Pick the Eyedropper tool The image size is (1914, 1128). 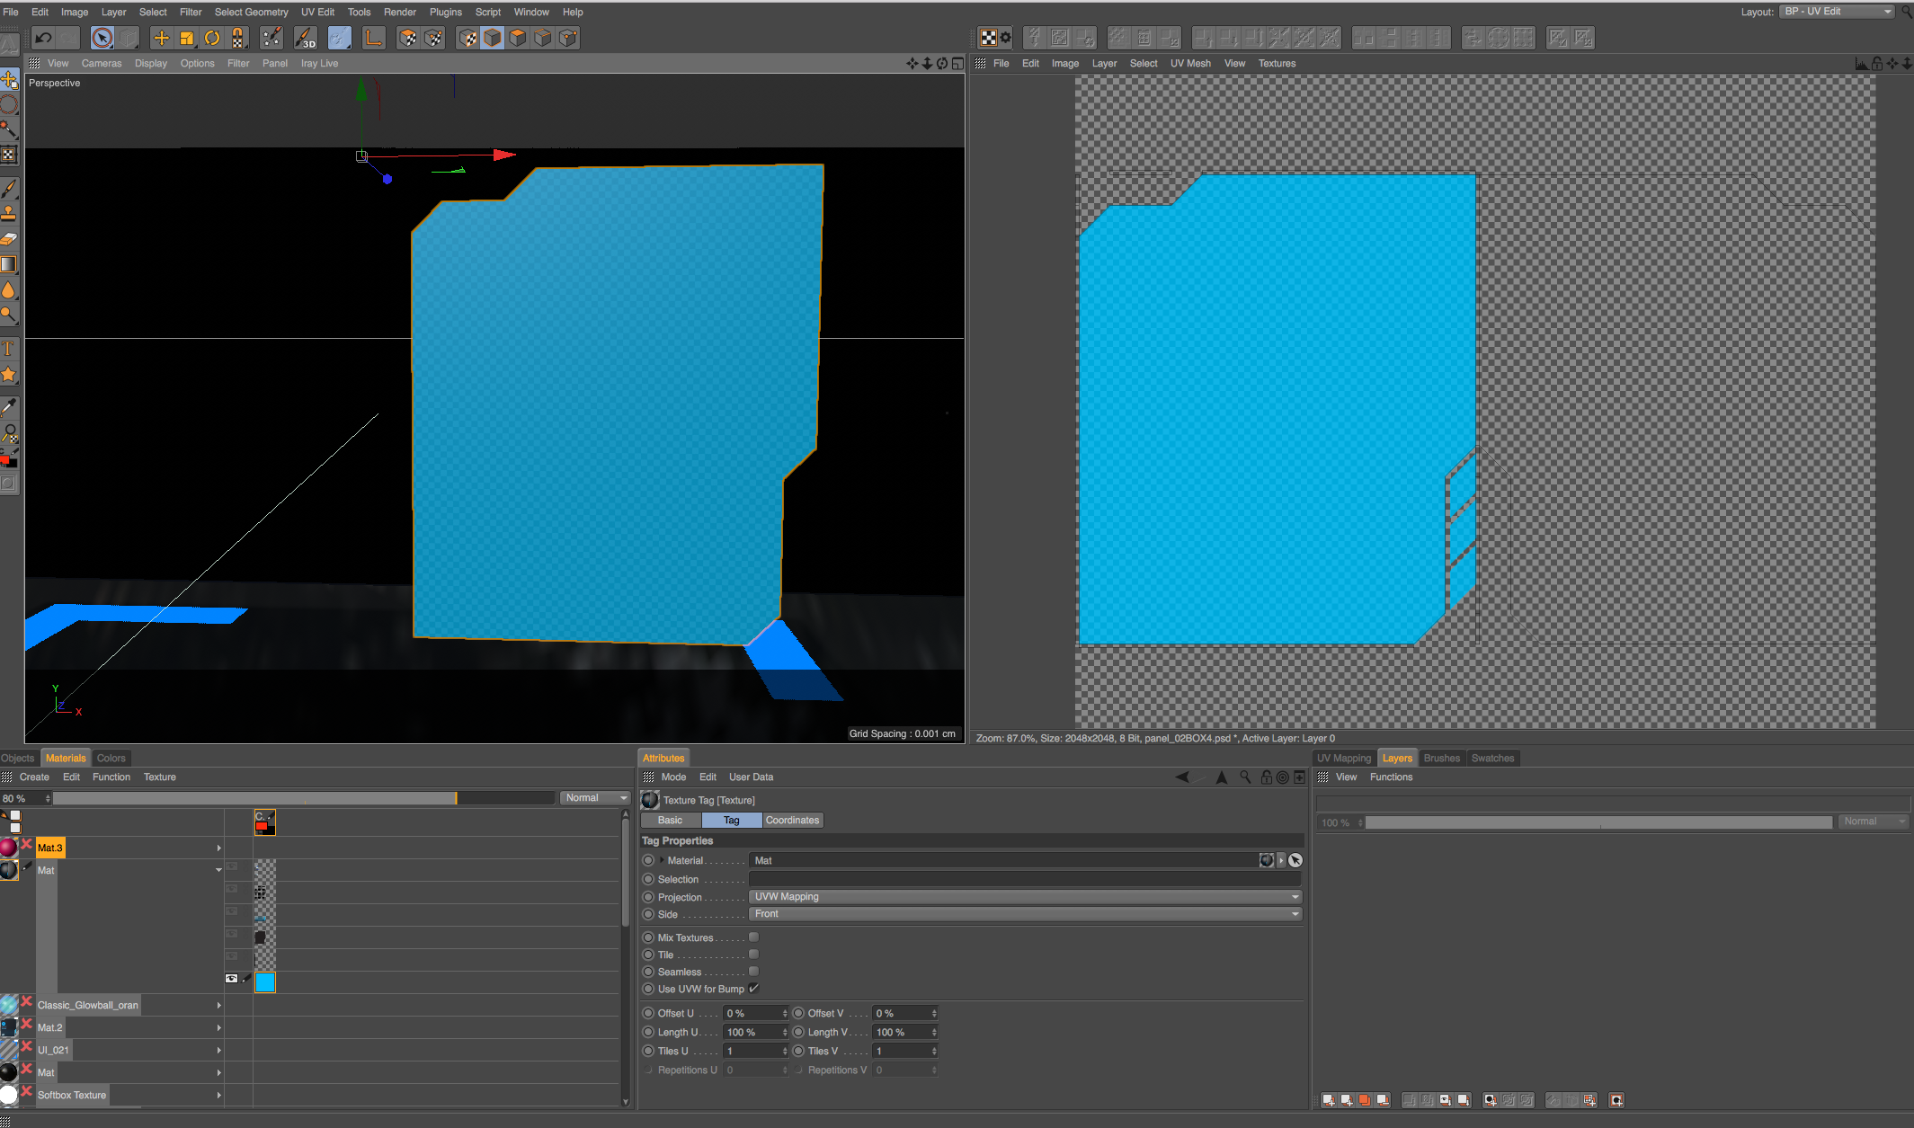click(x=9, y=406)
